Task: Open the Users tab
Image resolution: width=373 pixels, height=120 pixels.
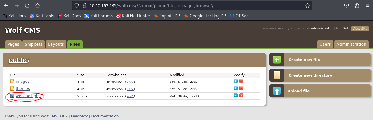Action: pos(325,44)
